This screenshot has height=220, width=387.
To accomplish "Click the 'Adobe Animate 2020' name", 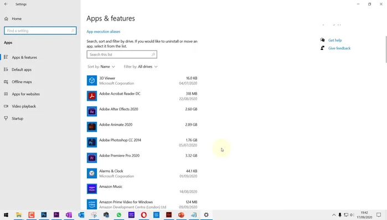I will coord(116,125).
